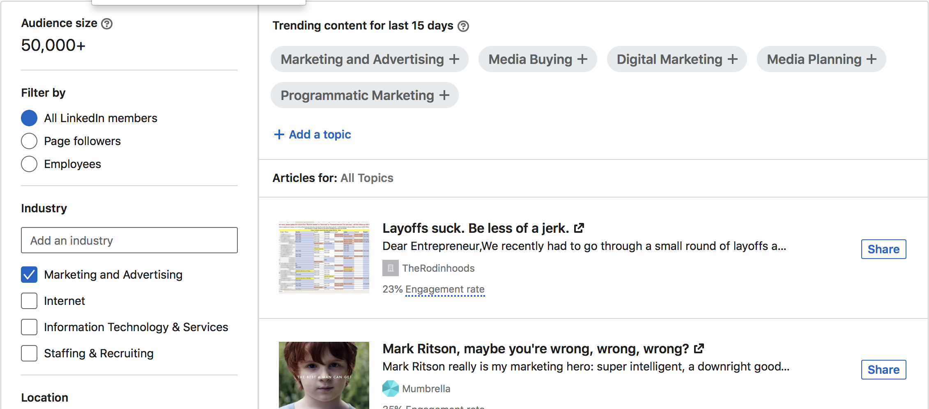Uncheck the Marketing and Advertising industry
929x409 pixels.
29,275
